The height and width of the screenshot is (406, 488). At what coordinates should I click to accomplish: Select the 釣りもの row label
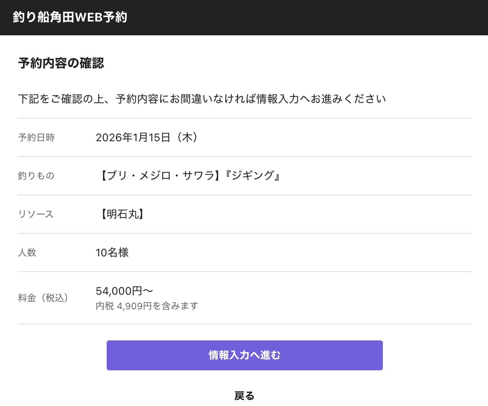coord(36,176)
